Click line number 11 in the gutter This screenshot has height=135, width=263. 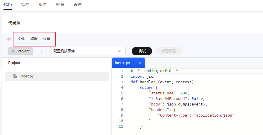pos(121,126)
